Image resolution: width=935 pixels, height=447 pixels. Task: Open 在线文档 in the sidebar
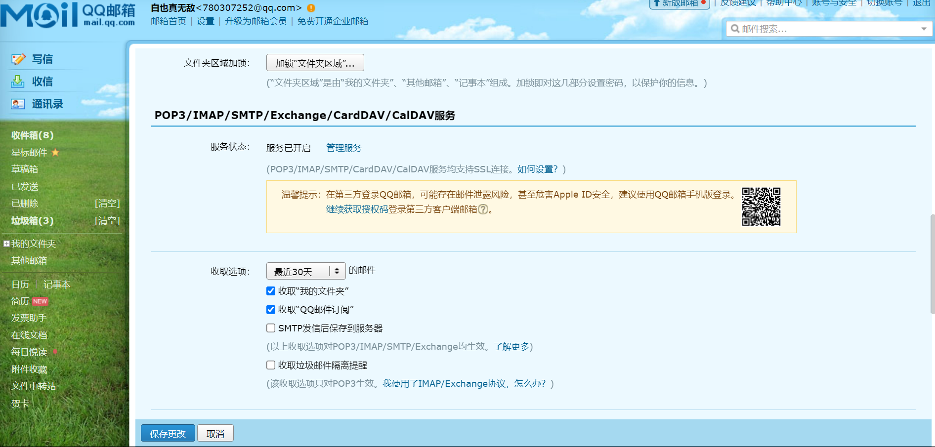[29, 335]
